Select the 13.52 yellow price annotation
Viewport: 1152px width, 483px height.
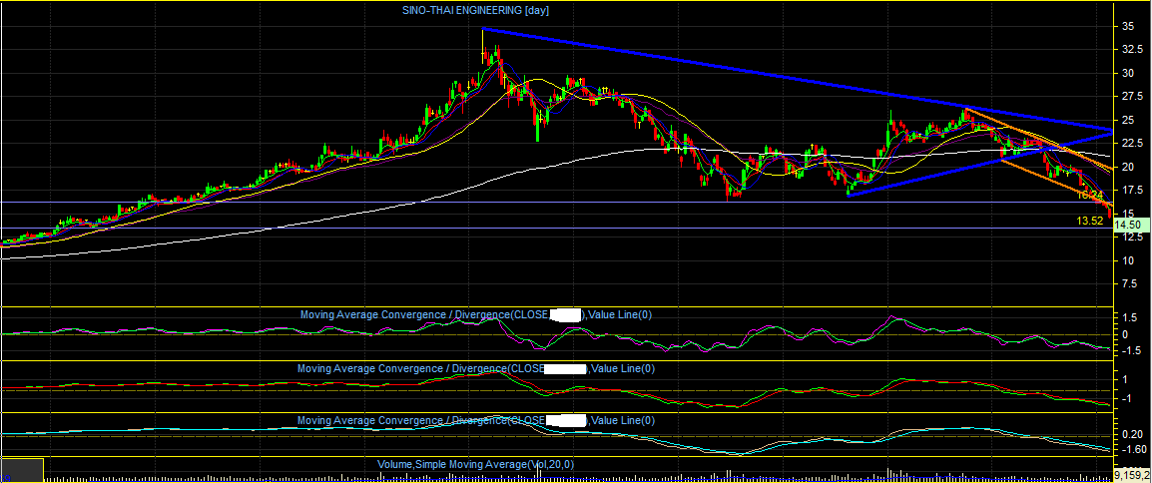[x=1090, y=221]
